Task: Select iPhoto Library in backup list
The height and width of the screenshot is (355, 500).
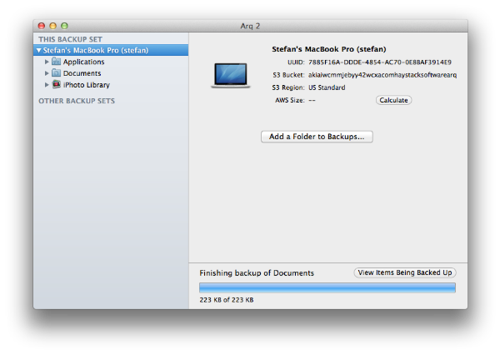Action: coord(87,85)
